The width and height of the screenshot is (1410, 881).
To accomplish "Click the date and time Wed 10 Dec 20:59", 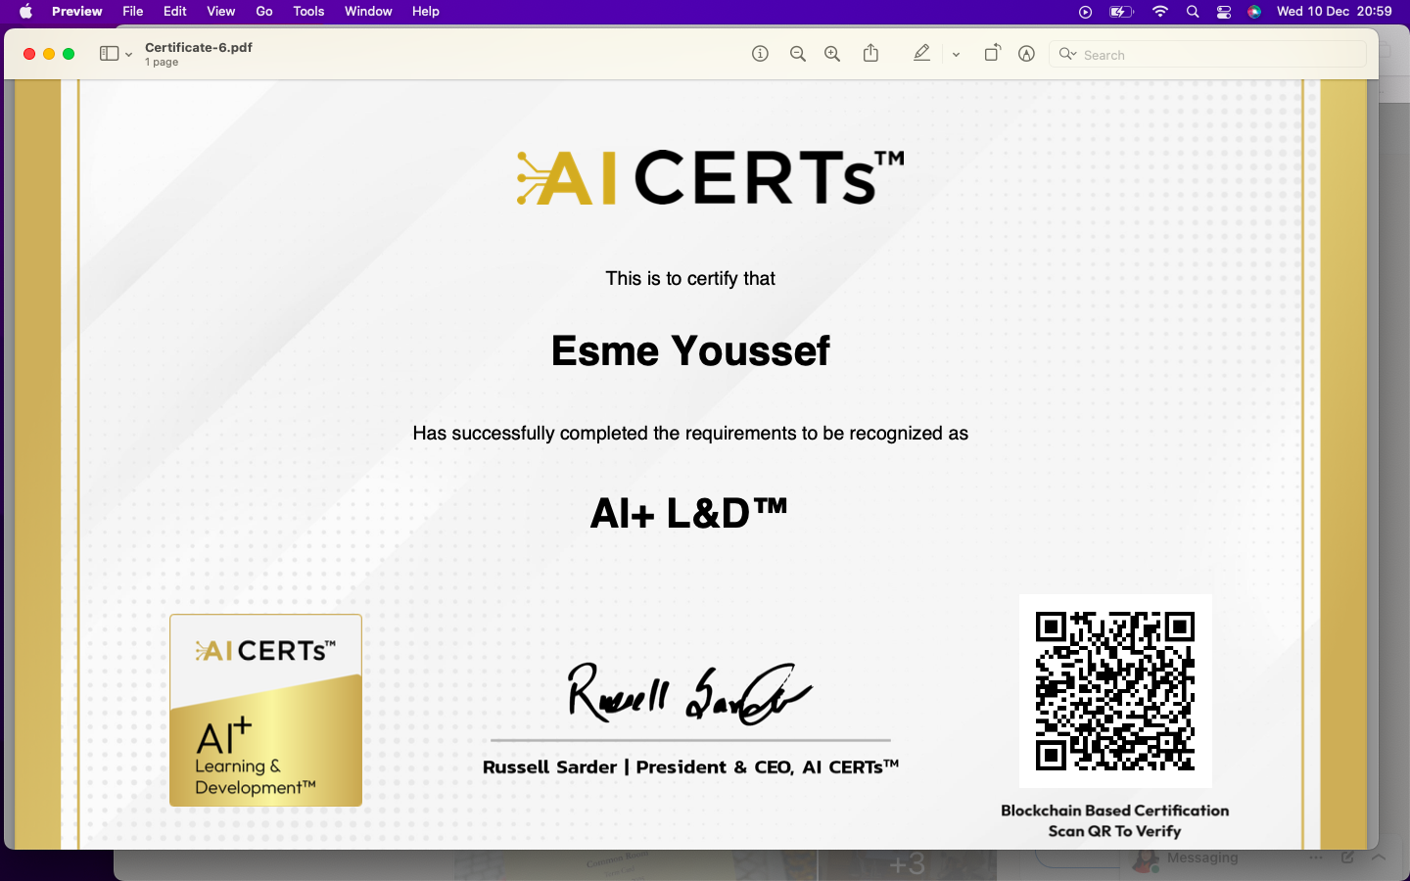I will [1334, 12].
